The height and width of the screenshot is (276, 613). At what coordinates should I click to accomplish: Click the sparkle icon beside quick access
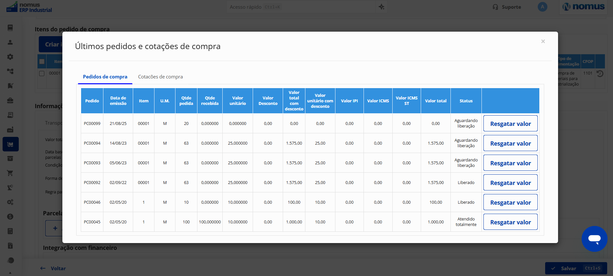[x=382, y=7]
